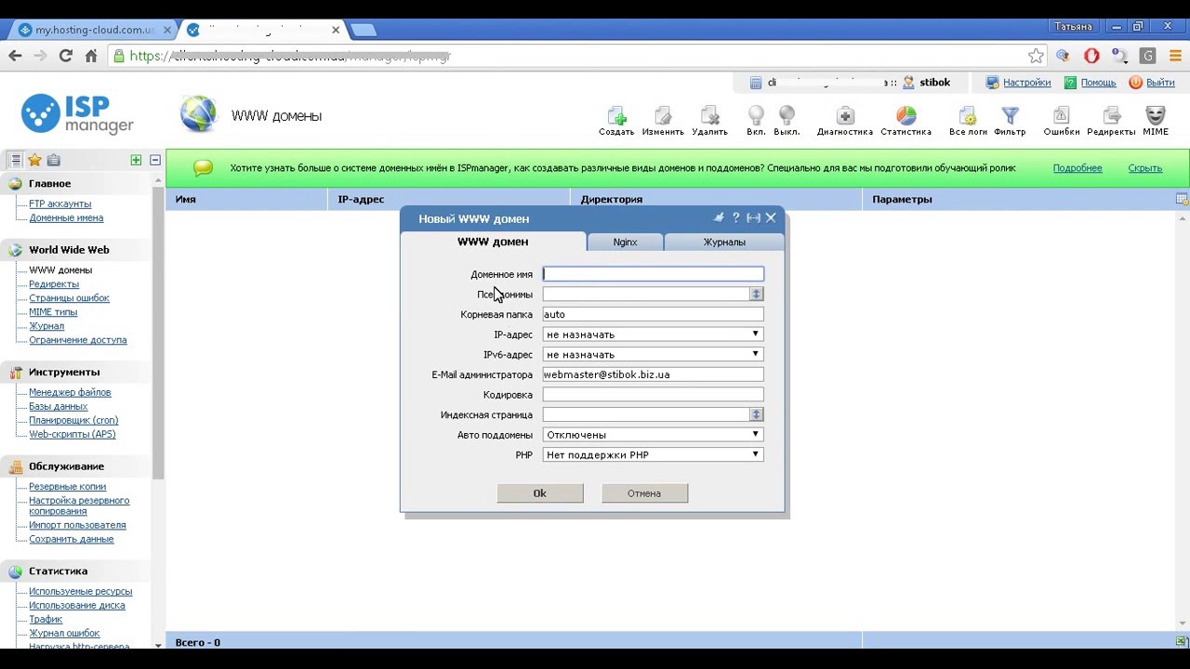Open Резервные копии in sidebar
The image size is (1190, 669).
point(67,486)
